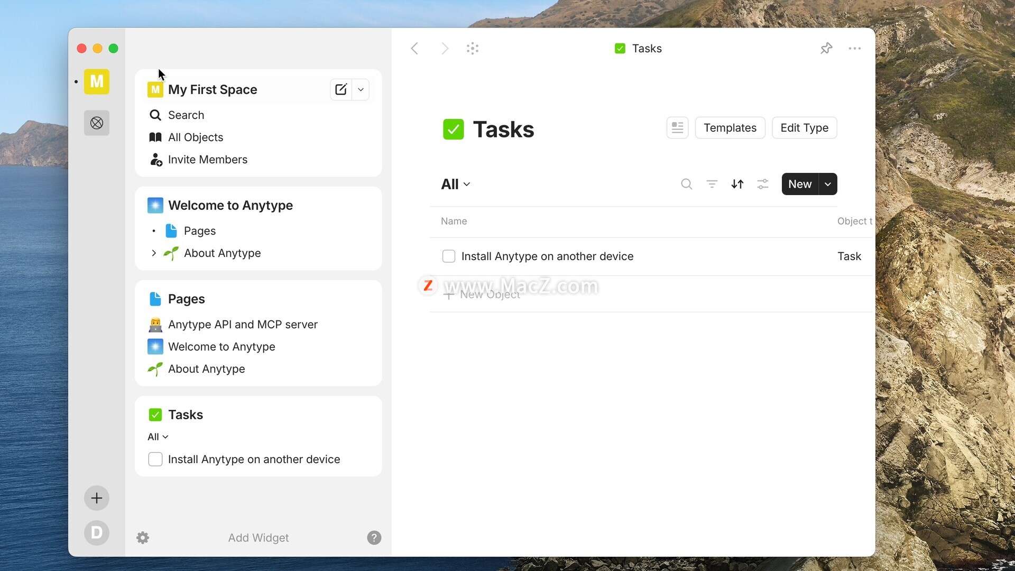The width and height of the screenshot is (1015, 571).
Task: Click the New button
Action: pyautogui.click(x=800, y=184)
